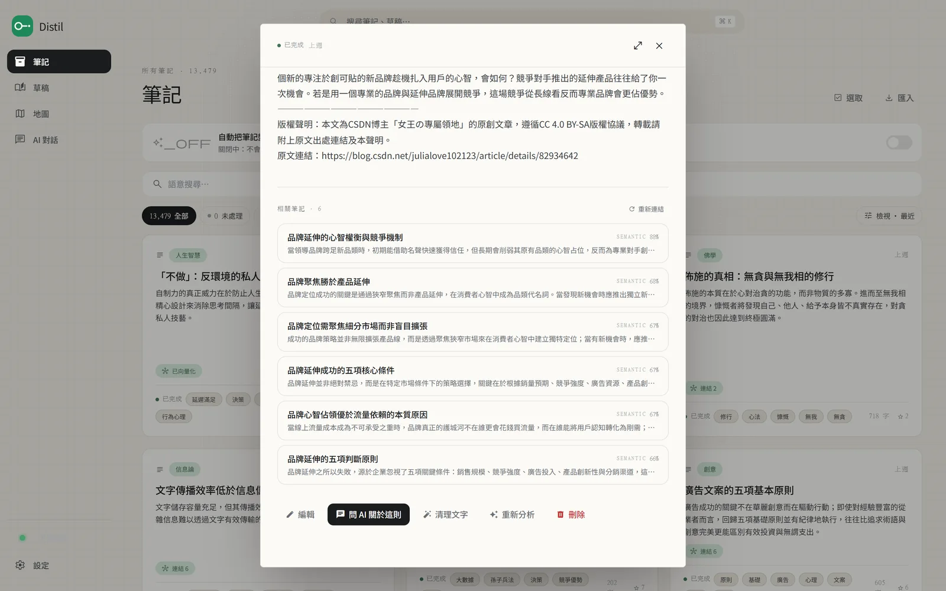946x591 pixels.
Task: Open related note 品牌定位需聚焦細分市場而非盲目擴張
Action: pyautogui.click(x=473, y=332)
